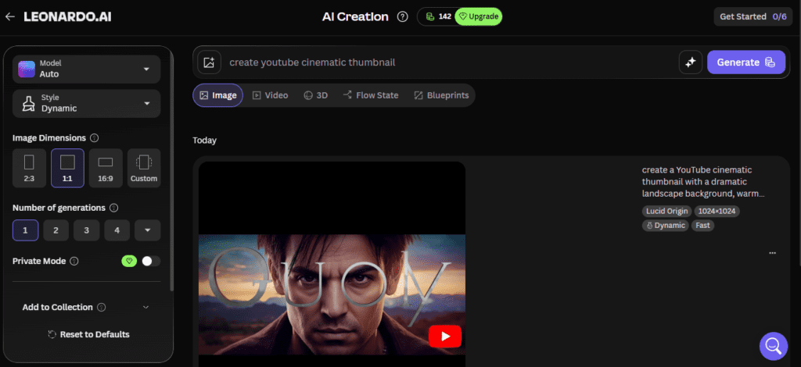
Task: Open the generated cinematic thumbnail image
Action: point(332,264)
